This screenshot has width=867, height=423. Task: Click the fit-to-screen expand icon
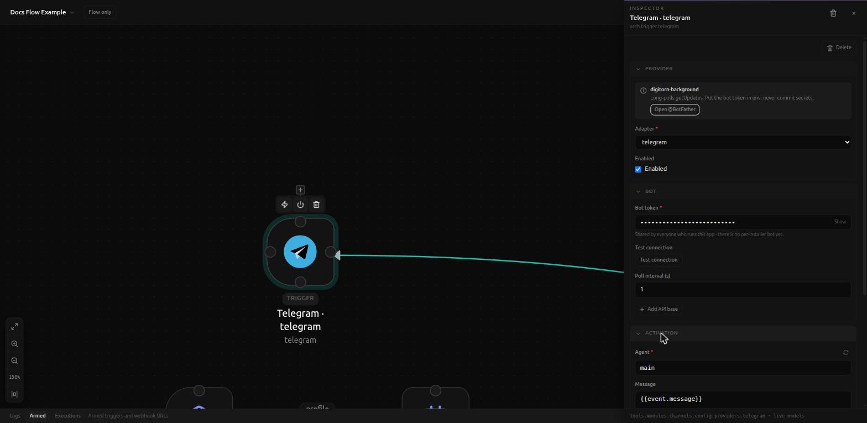point(14,326)
